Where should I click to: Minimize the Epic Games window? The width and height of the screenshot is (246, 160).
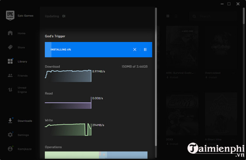coord(222,4)
